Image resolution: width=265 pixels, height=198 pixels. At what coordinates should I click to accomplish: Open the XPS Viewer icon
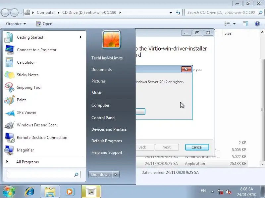point(10,113)
